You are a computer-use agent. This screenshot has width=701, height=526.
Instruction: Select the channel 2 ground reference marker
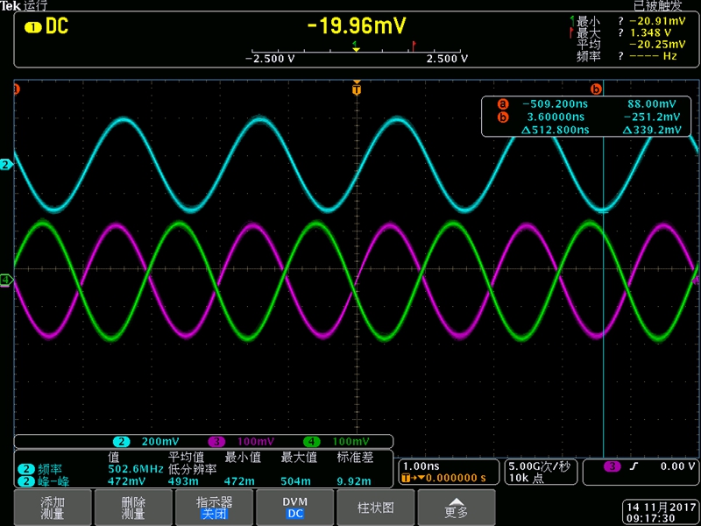[x=5, y=165]
